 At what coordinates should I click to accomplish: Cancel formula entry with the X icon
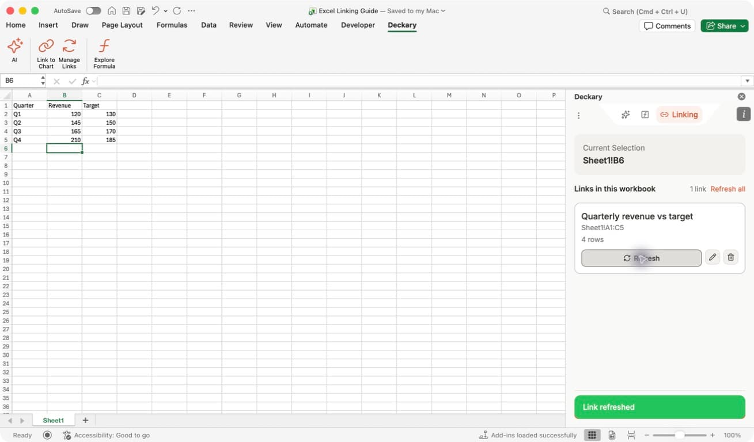(56, 81)
